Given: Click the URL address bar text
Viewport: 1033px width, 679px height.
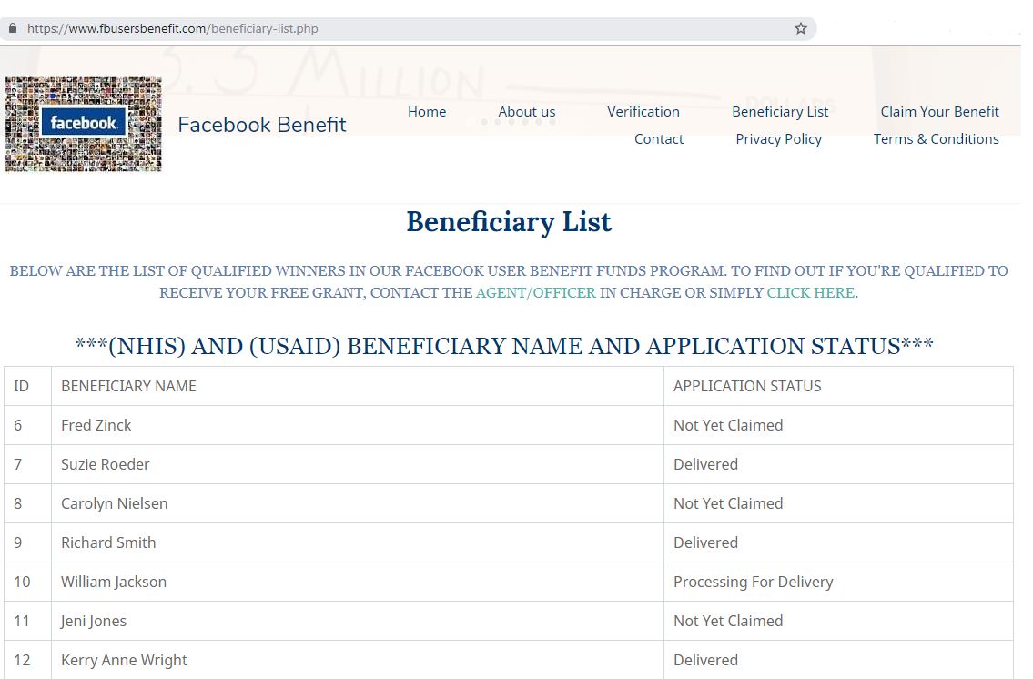Looking at the screenshot, I should pyautogui.click(x=173, y=29).
